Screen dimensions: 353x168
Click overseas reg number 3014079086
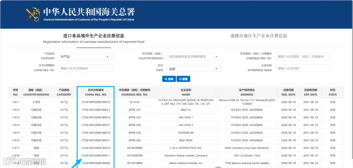[135, 148]
